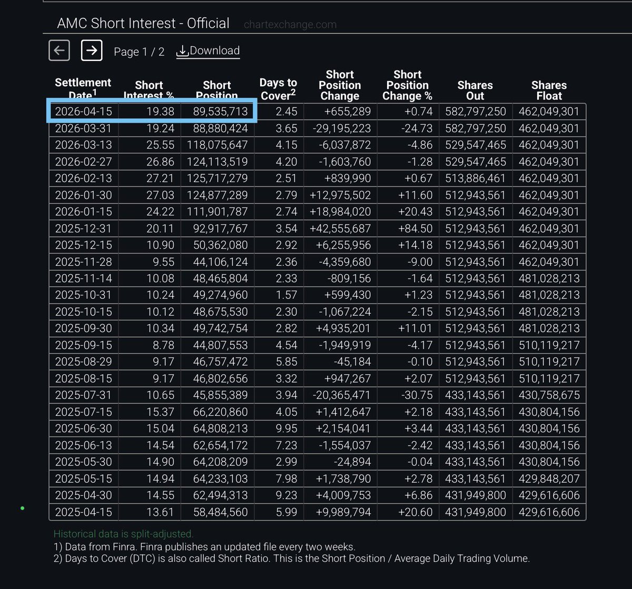The width and height of the screenshot is (632, 589).
Task: Click short position value 89,535,713
Action: (x=220, y=112)
